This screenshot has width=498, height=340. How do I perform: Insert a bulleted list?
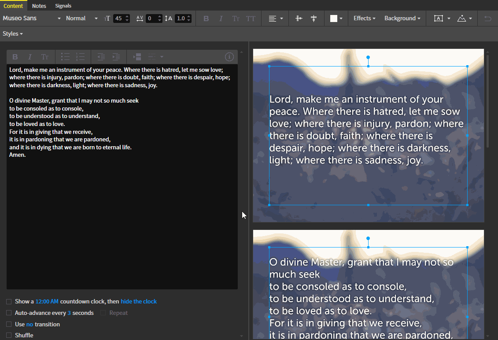[x=65, y=57]
